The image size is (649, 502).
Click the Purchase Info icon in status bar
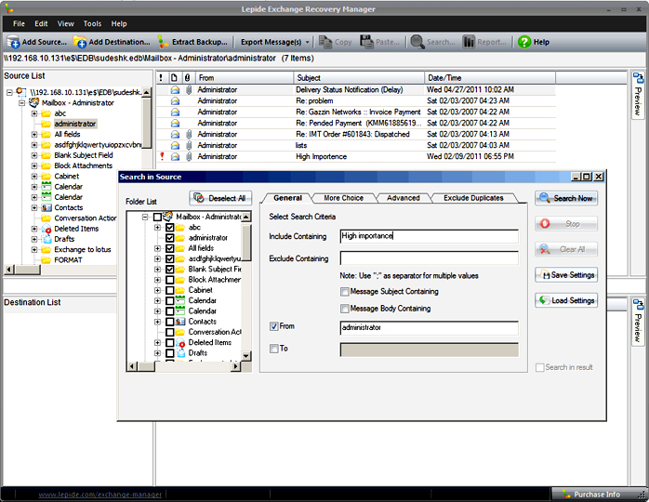pos(566,495)
